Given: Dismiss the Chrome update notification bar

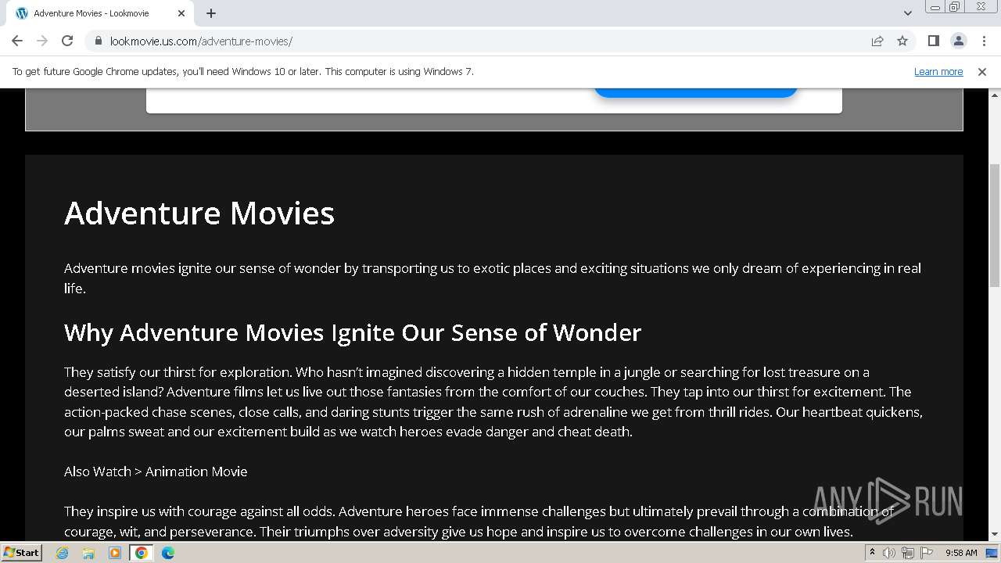Looking at the screenshot, I should coord(982,72).
